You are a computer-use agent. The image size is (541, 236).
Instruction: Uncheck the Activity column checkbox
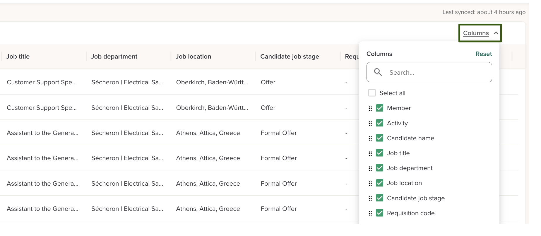pyautogui.click(x=379, y=123)
